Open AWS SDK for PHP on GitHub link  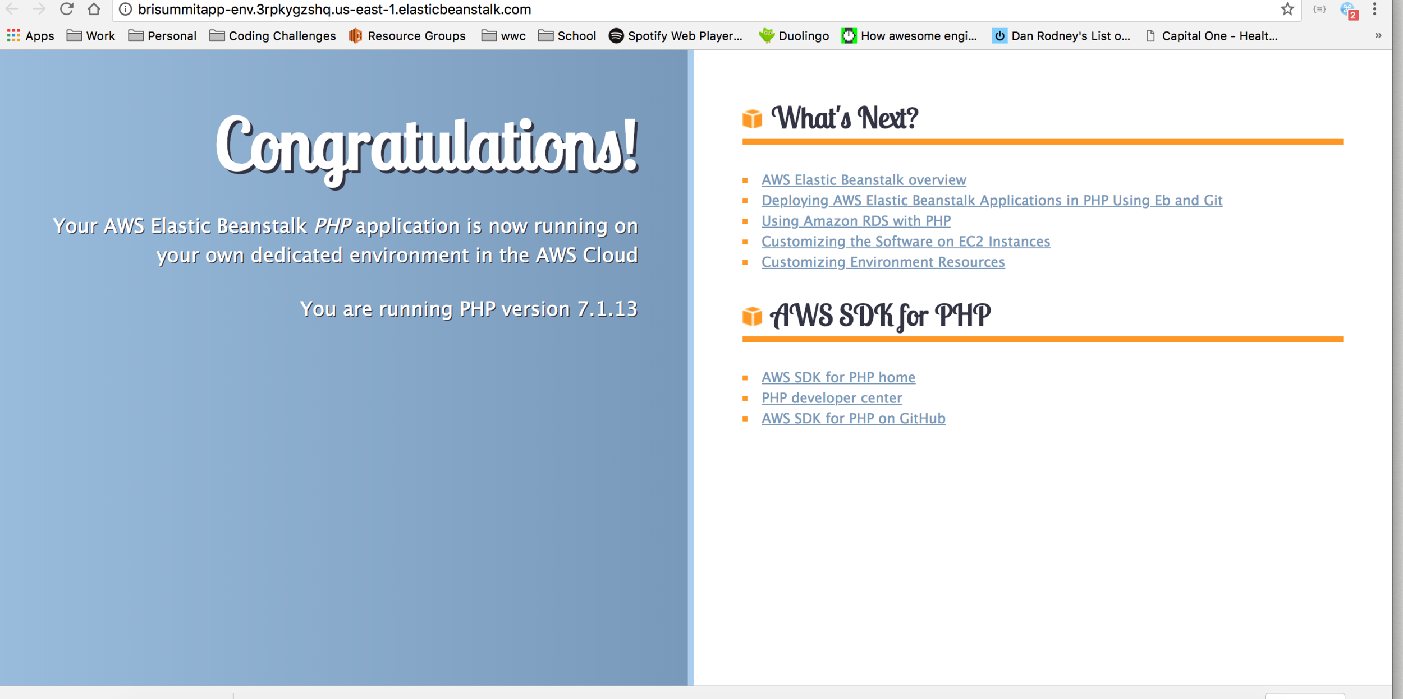click(853, 418)
